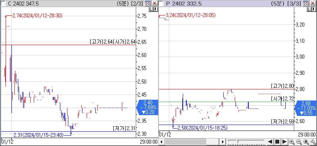The width and height of the screenshot is (317, 146).
Task: Check the box beside C 2402 347.5
Action: point(3,4)
